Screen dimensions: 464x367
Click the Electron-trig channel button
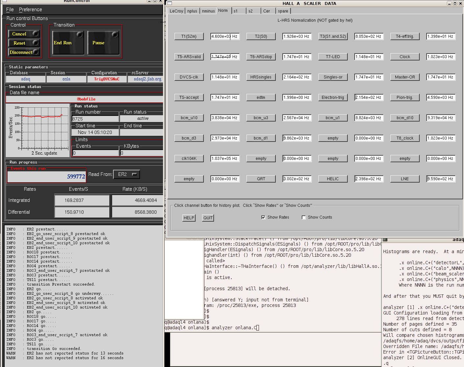(333, 97)
